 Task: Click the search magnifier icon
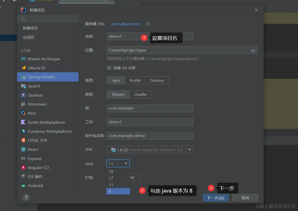coord(23,19)
